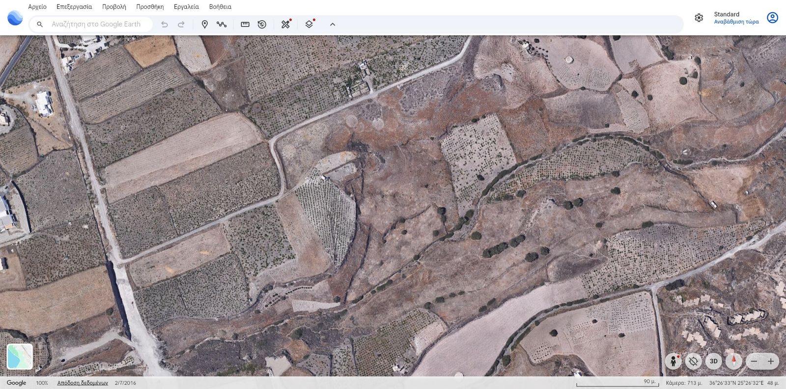
Task: Click the 100% loading status value
Action: tap(42, 383)
